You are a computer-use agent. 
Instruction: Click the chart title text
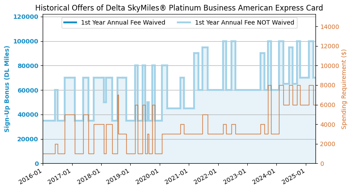(x=179, y=8)
